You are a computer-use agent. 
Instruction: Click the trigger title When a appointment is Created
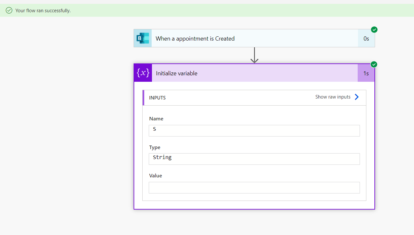pyautogui.click(x=195, y=38)
